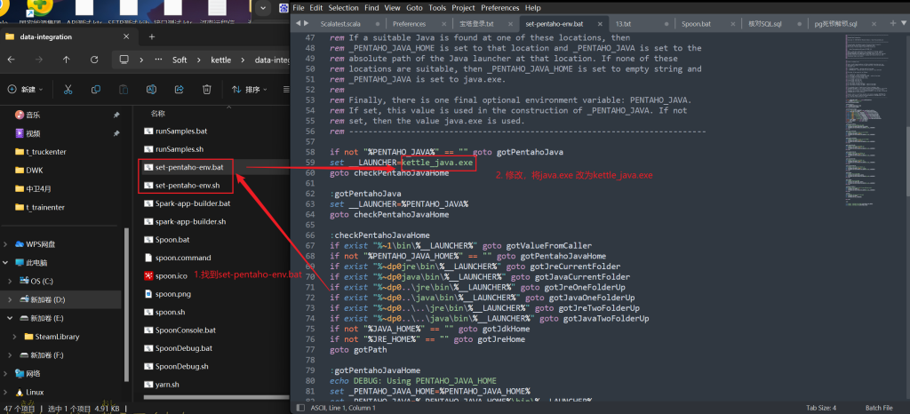Select the spoon.ico file
The width and height of the screenshot is (910, 414).
(171, 275)
